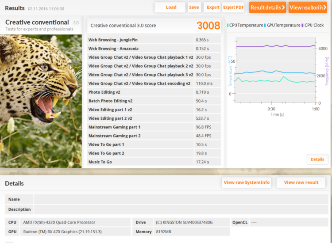
Task: Click the 17.24 s value
Action: coord(202,162)
